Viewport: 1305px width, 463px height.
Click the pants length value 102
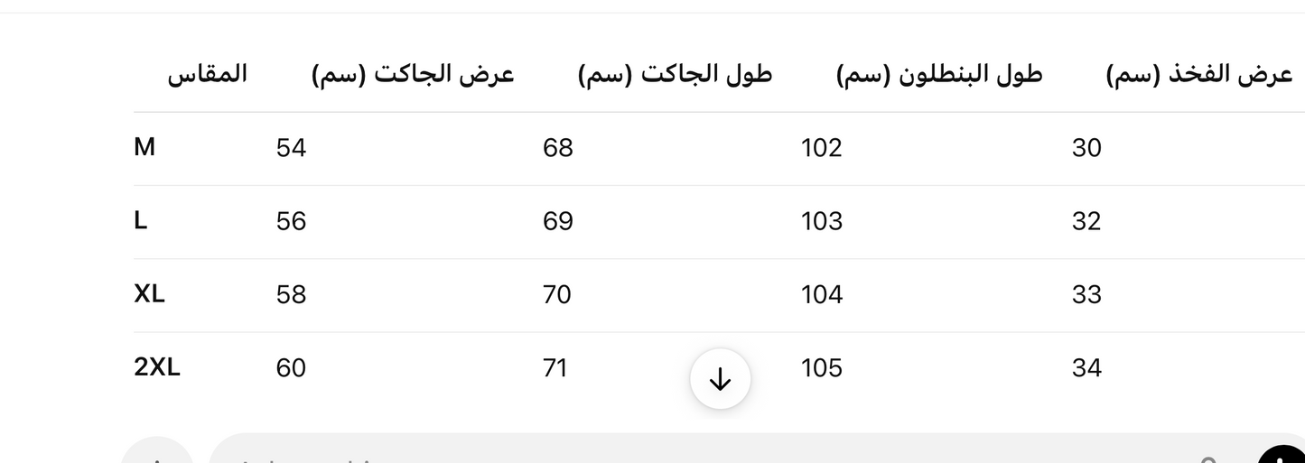[821, 147]
